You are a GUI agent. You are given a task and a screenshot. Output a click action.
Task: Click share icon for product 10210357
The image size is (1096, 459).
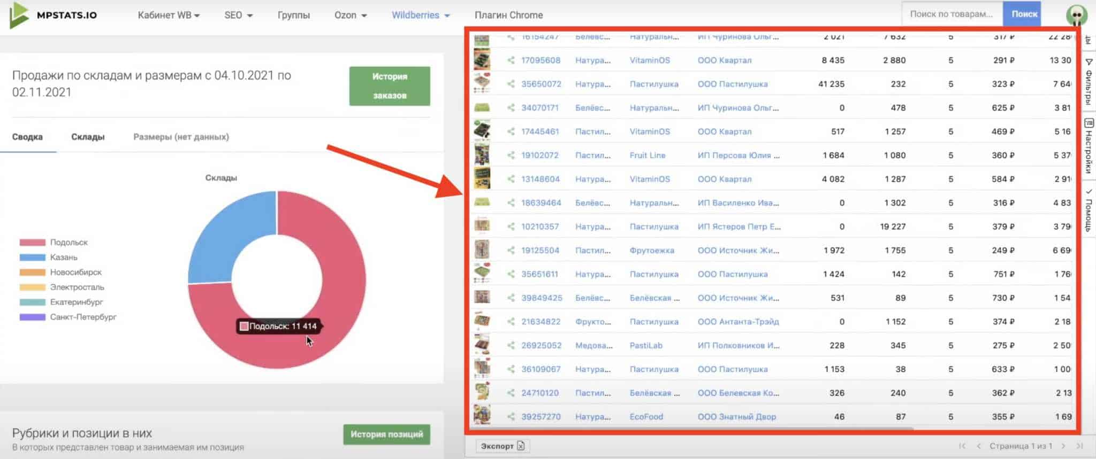coord(511,227)
